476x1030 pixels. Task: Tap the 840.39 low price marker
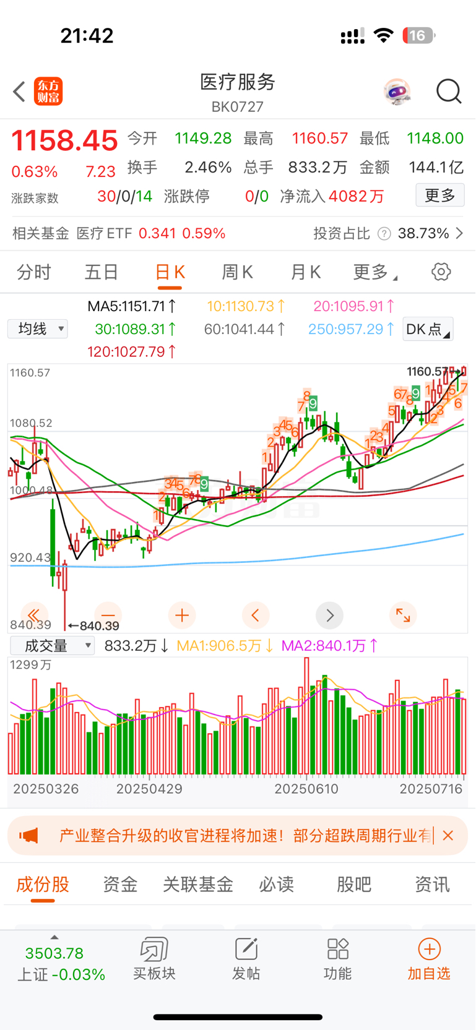(93, 625)
